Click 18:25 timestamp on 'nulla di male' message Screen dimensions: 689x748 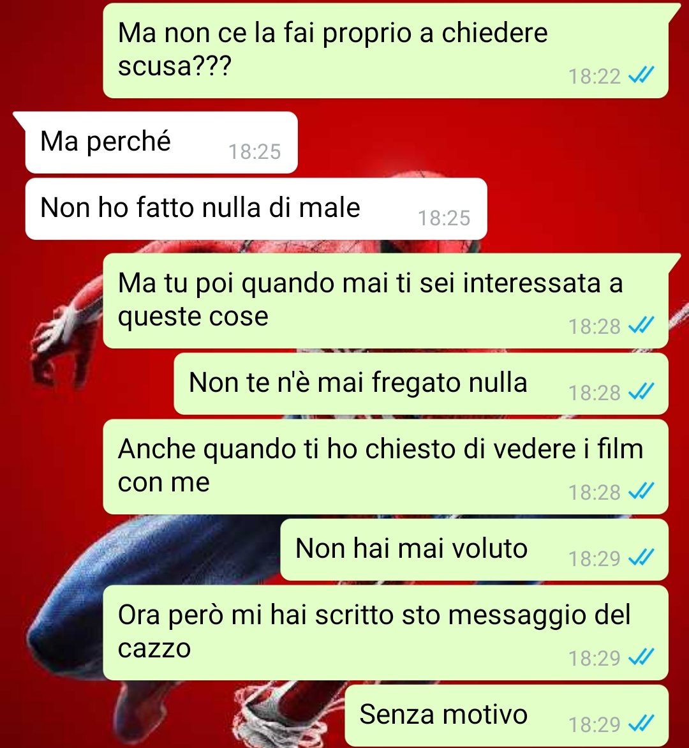pyautogui.click(x=444, y=218)
